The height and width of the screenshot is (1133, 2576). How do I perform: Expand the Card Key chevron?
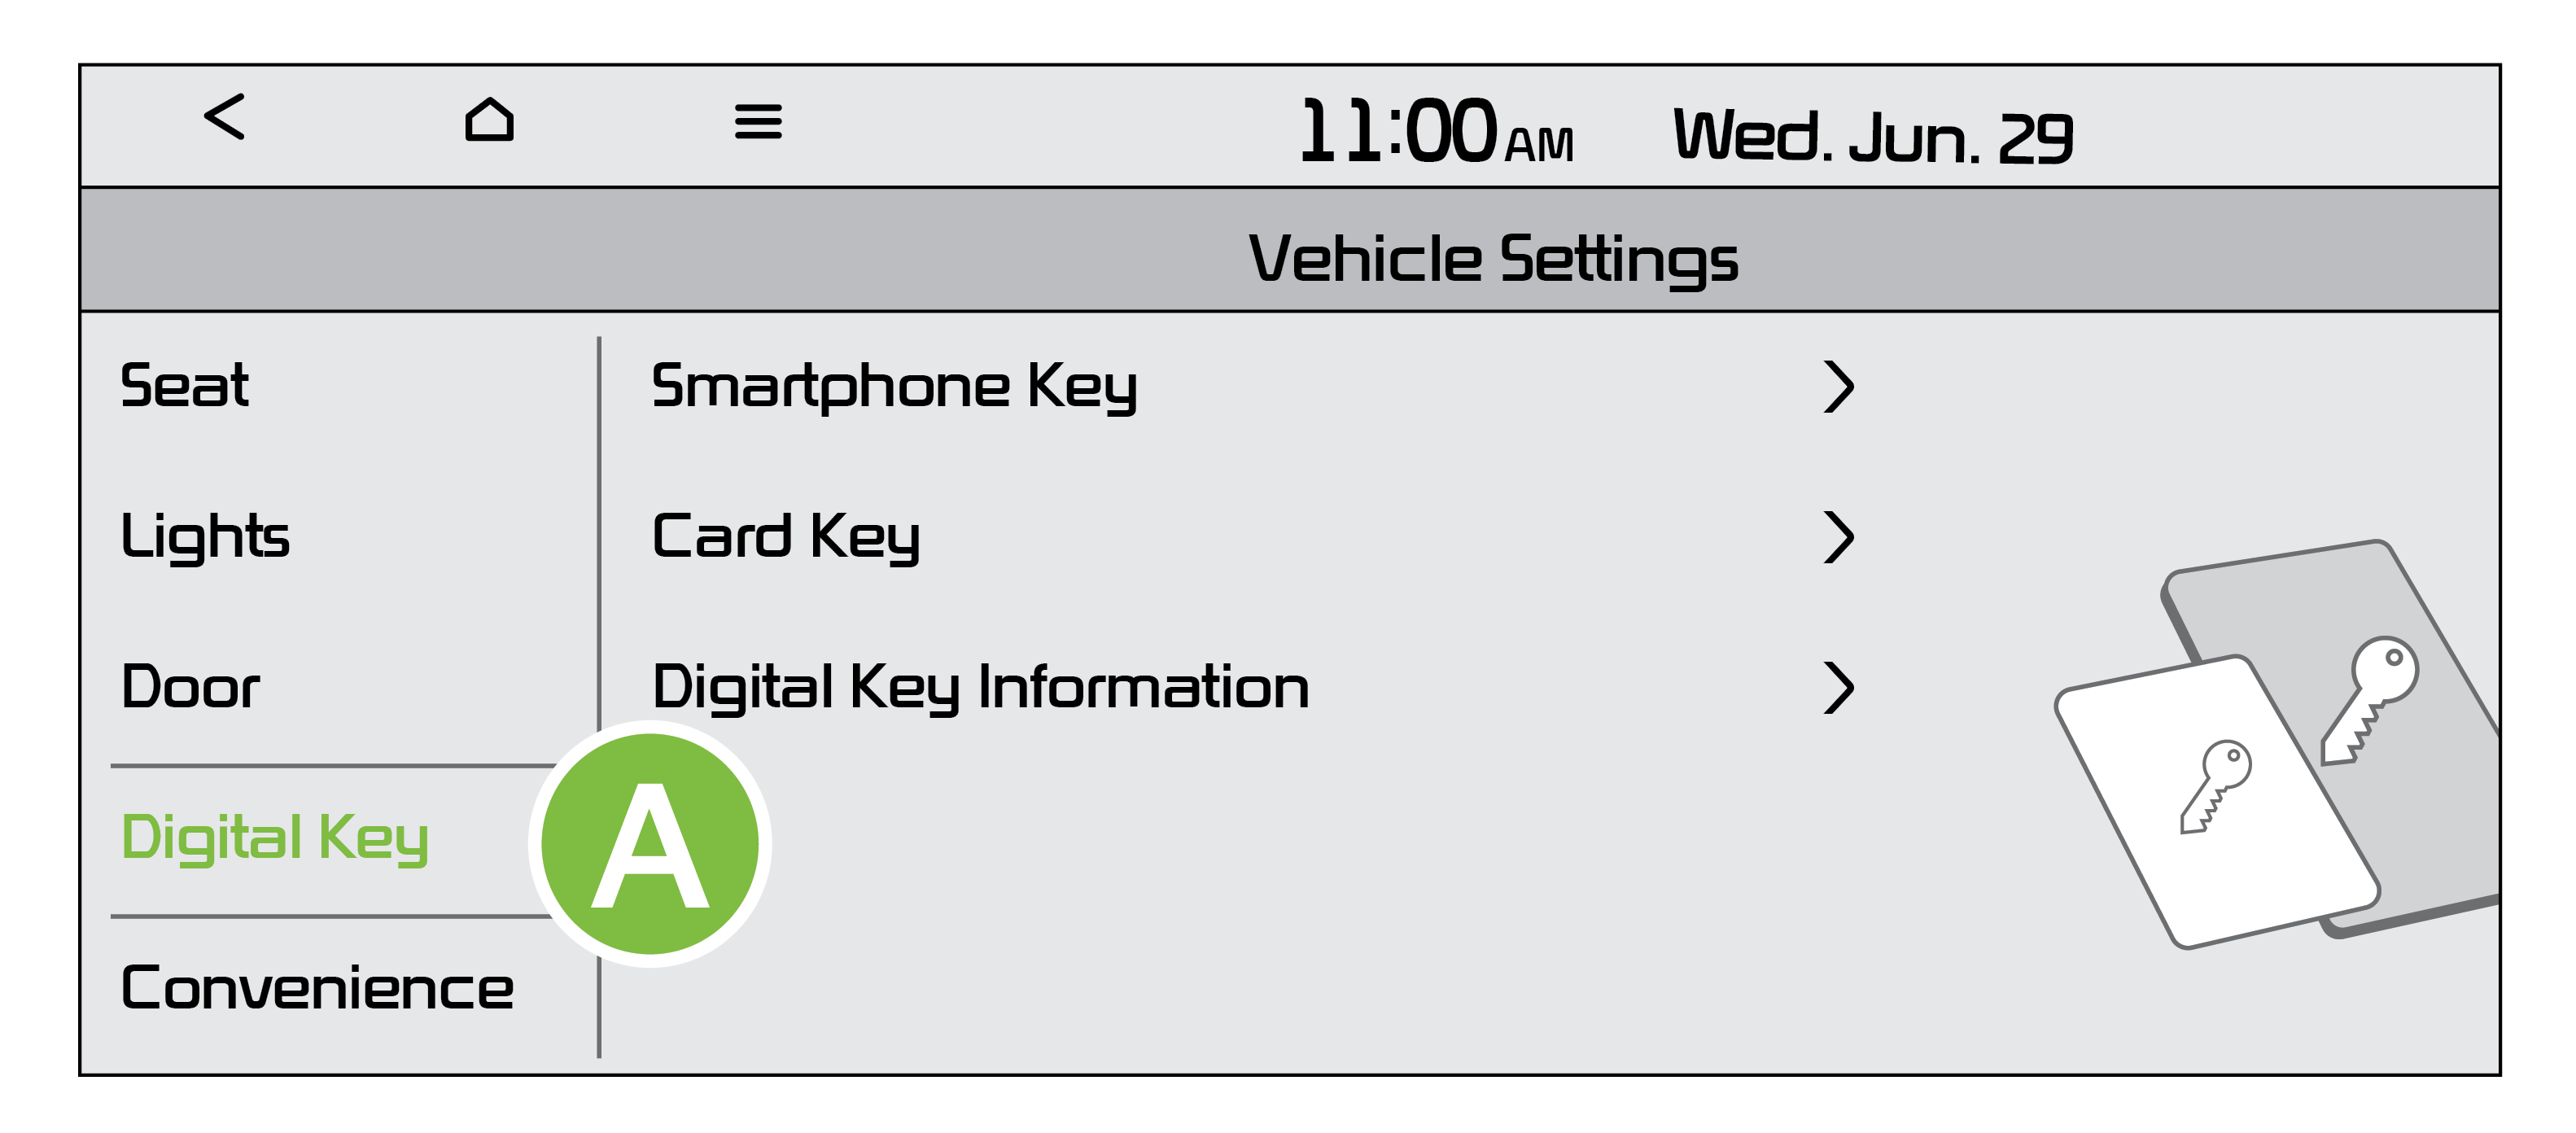1838,537
